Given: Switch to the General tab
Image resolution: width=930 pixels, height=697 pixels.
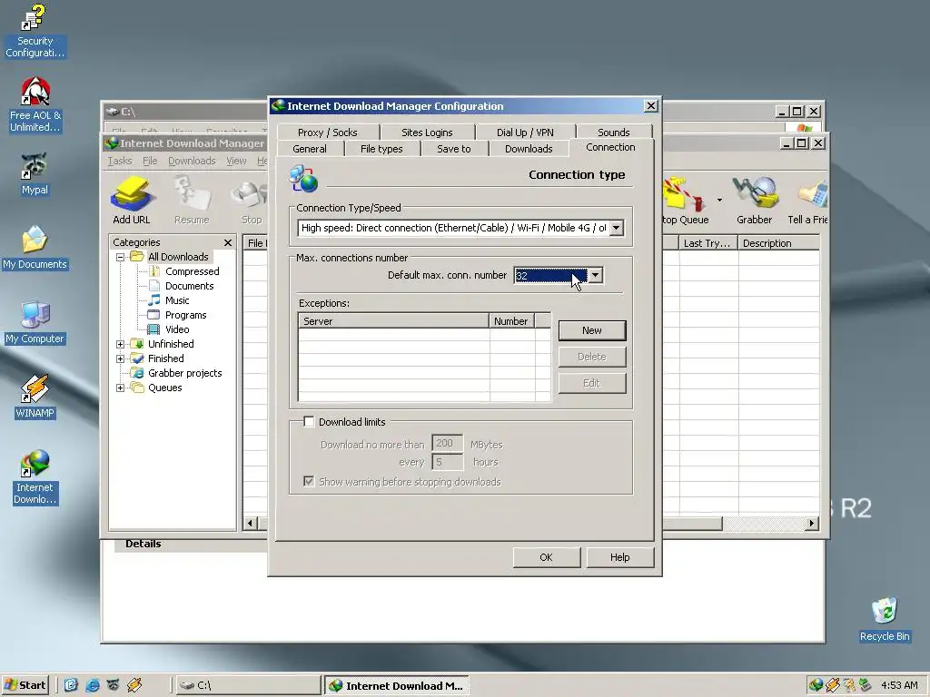Looking at the screenshot, I should point(310,149).
